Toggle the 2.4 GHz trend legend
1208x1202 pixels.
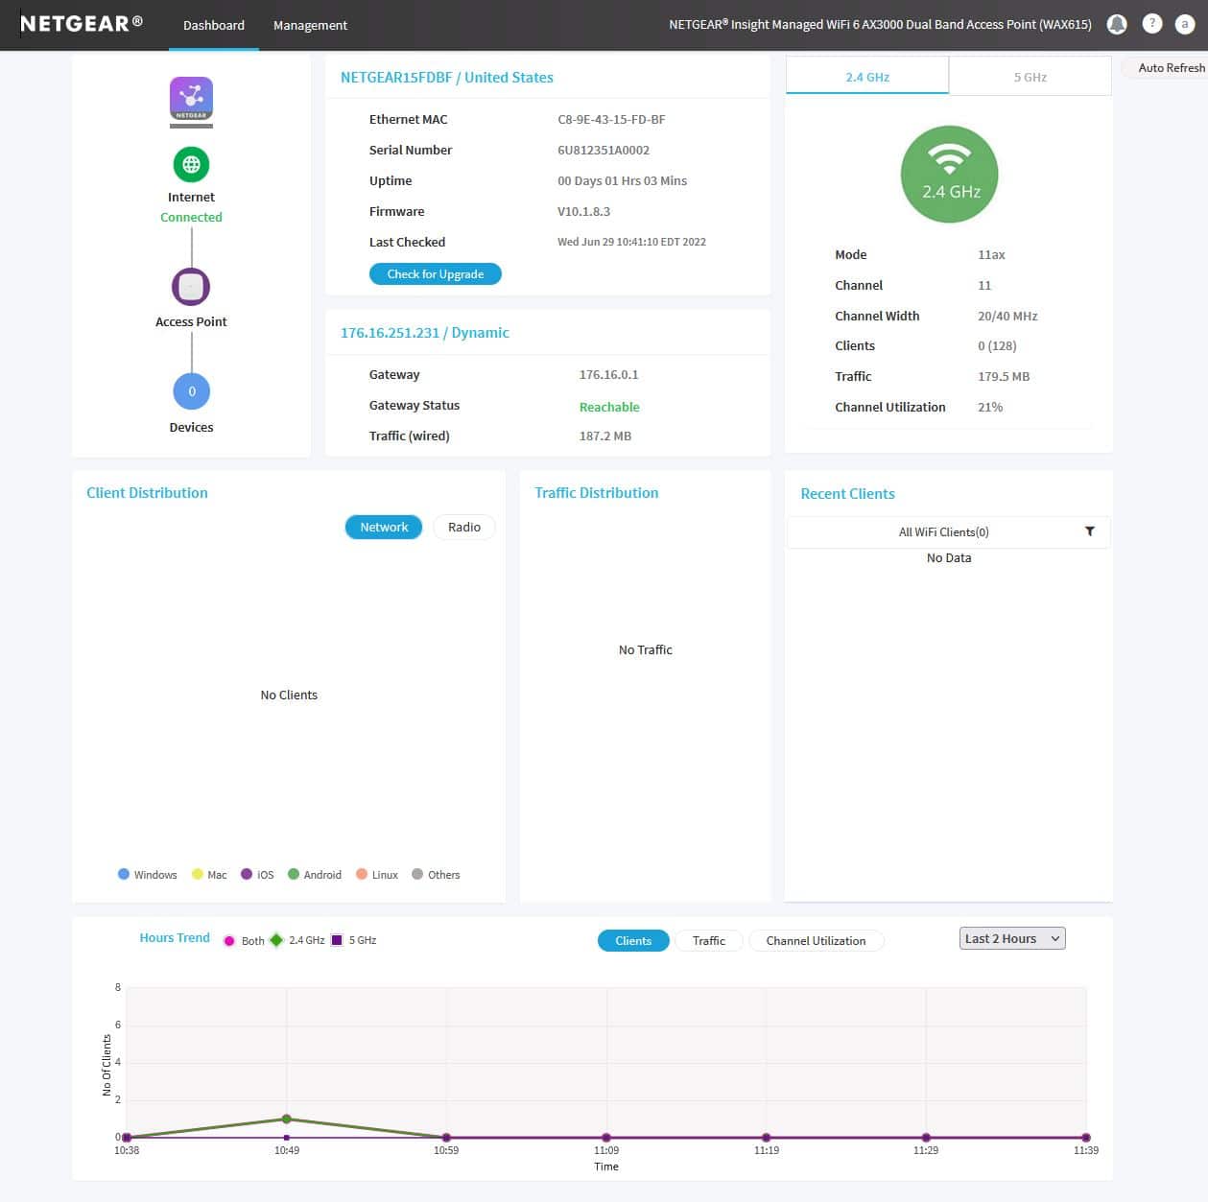[276, 940]
